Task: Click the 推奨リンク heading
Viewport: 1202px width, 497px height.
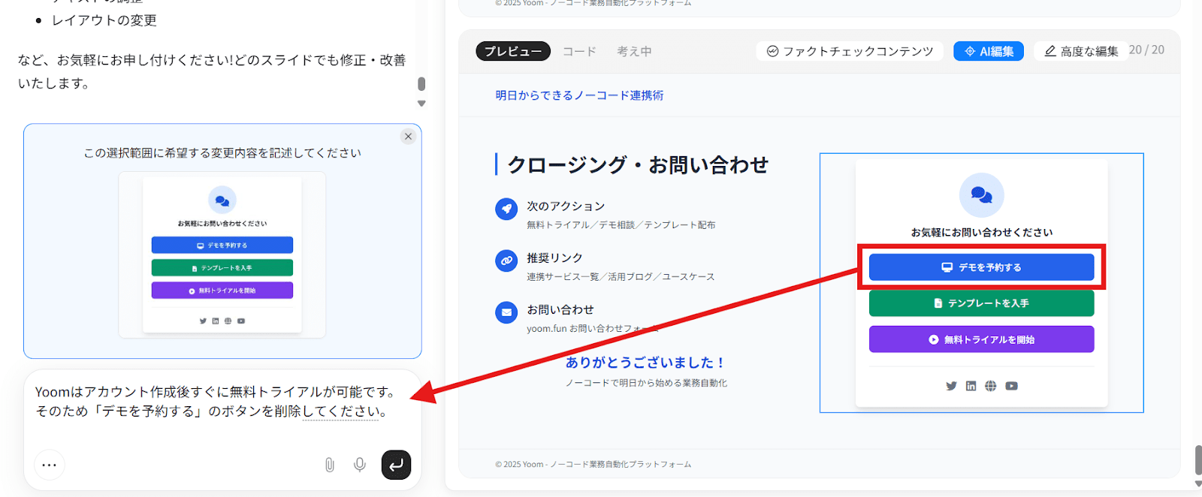Action: click(554, 258)
